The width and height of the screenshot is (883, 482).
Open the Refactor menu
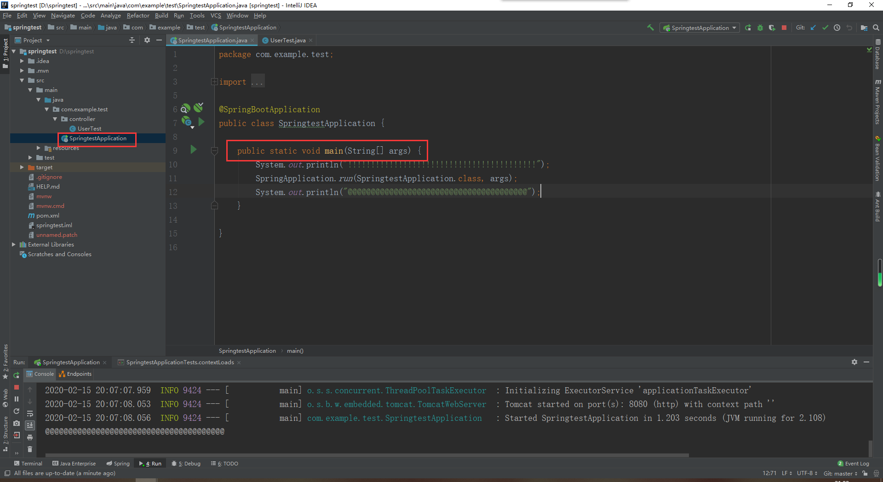pos(138,16)
